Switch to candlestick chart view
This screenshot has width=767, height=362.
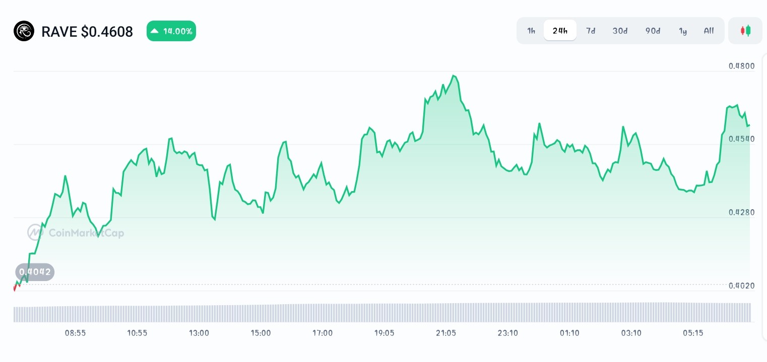point(745,31)
